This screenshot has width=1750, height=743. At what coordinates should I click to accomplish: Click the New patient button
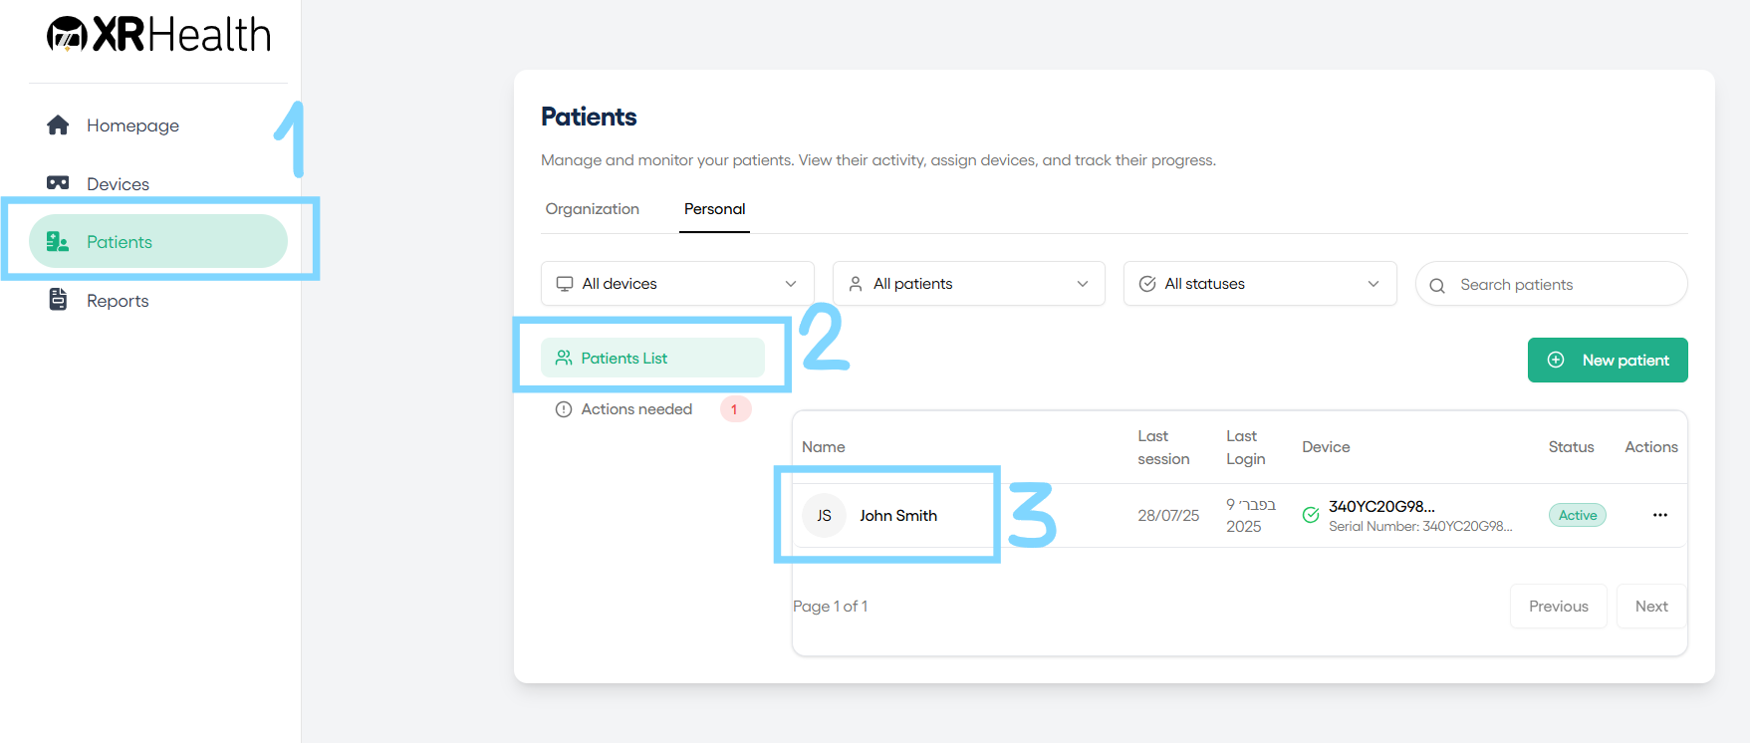click(x=1608, y=360)
